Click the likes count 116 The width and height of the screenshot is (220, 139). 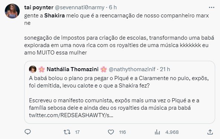click(122, 132)
